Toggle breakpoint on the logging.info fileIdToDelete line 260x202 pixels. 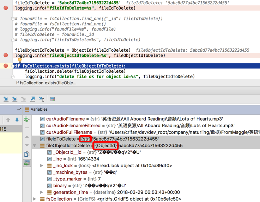click(x=6, y=8)
